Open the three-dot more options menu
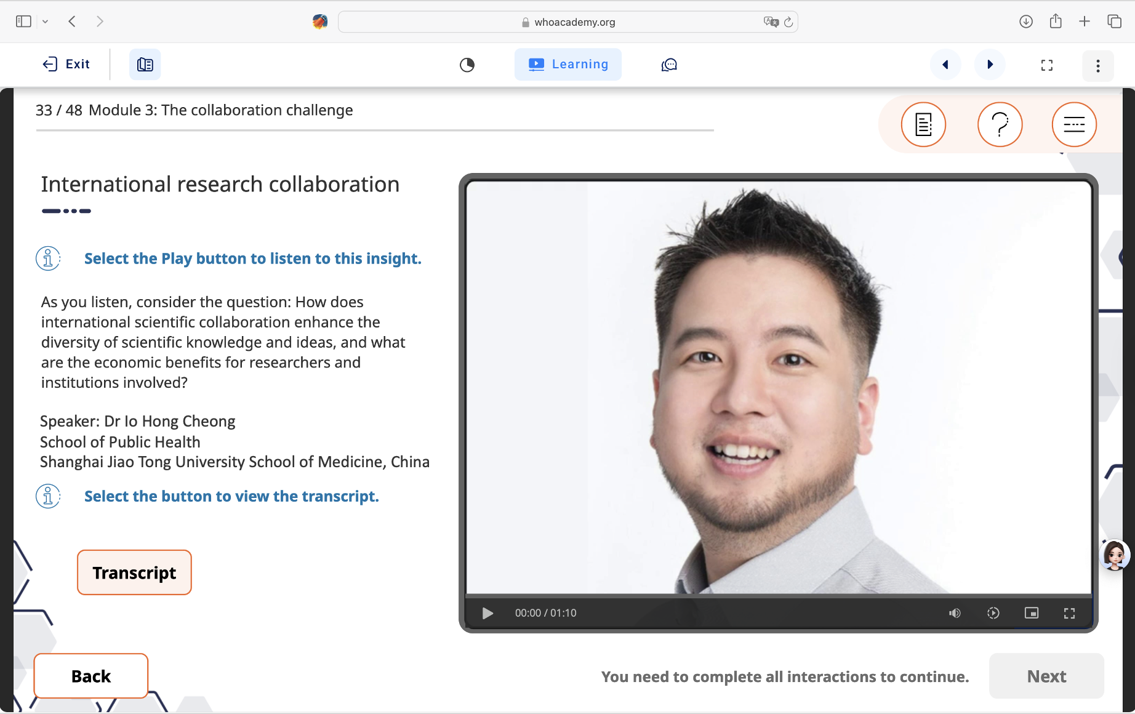 point(1097,65)
